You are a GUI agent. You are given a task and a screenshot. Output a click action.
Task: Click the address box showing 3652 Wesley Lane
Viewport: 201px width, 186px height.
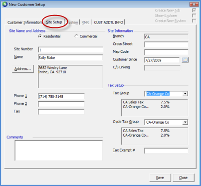coord(70,76)
